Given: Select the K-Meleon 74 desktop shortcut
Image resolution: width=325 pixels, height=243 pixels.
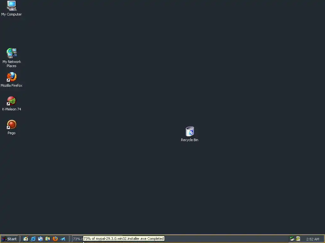Looking at the screenshot, I should point(11,103).
